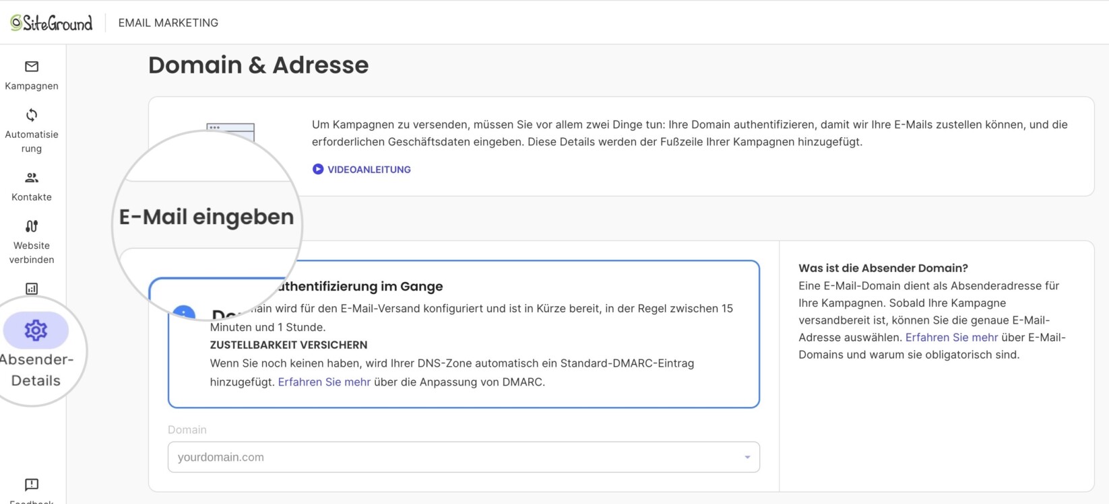Image resolution: width=1109 pixels, height=504 pixels.
Task: Open the VIDEOANLEITUNG link
Action: [369, 170]
